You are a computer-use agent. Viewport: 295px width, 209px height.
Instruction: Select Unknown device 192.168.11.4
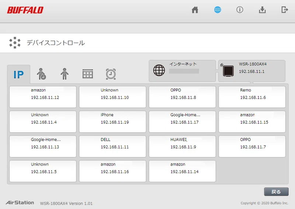click(43, 122)
